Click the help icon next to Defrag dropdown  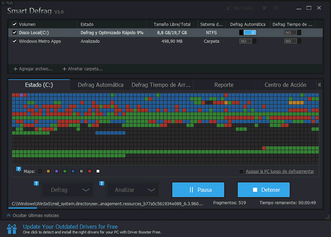point(36,183)
